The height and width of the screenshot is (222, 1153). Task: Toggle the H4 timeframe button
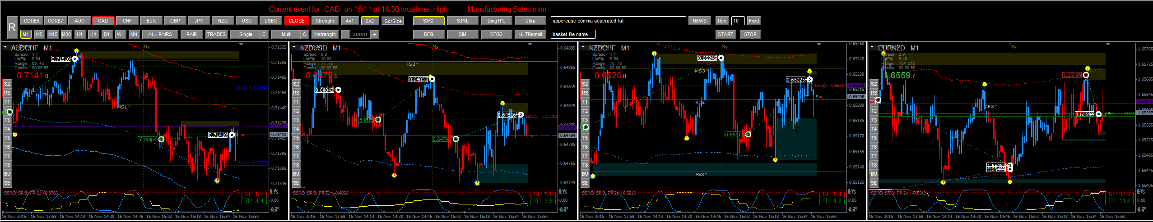pos(93,34)
